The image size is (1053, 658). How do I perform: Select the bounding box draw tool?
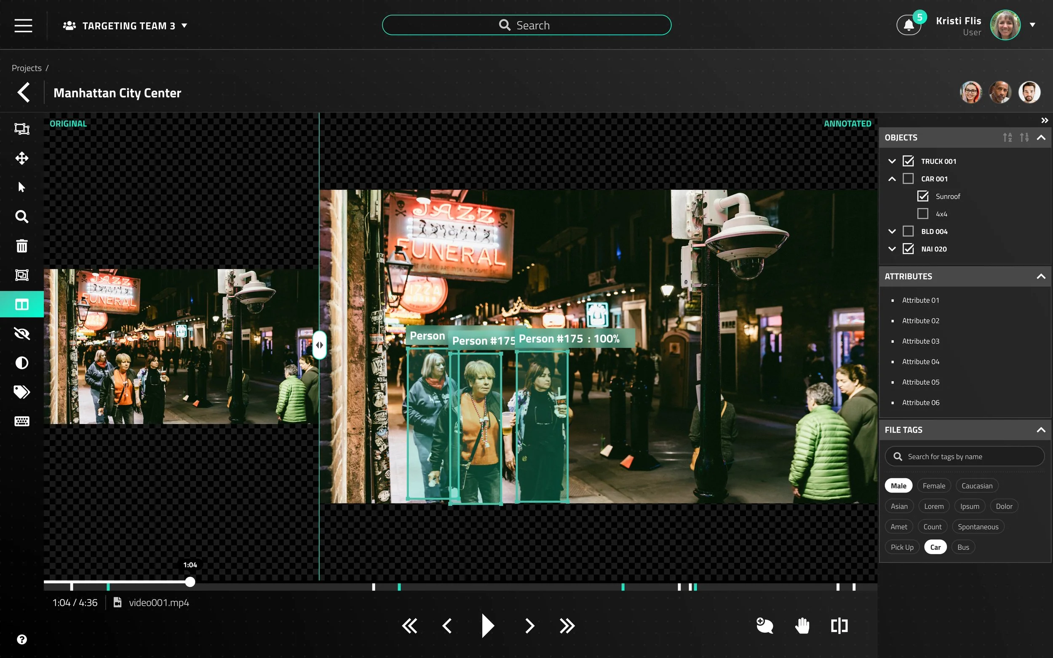(22, 129)
